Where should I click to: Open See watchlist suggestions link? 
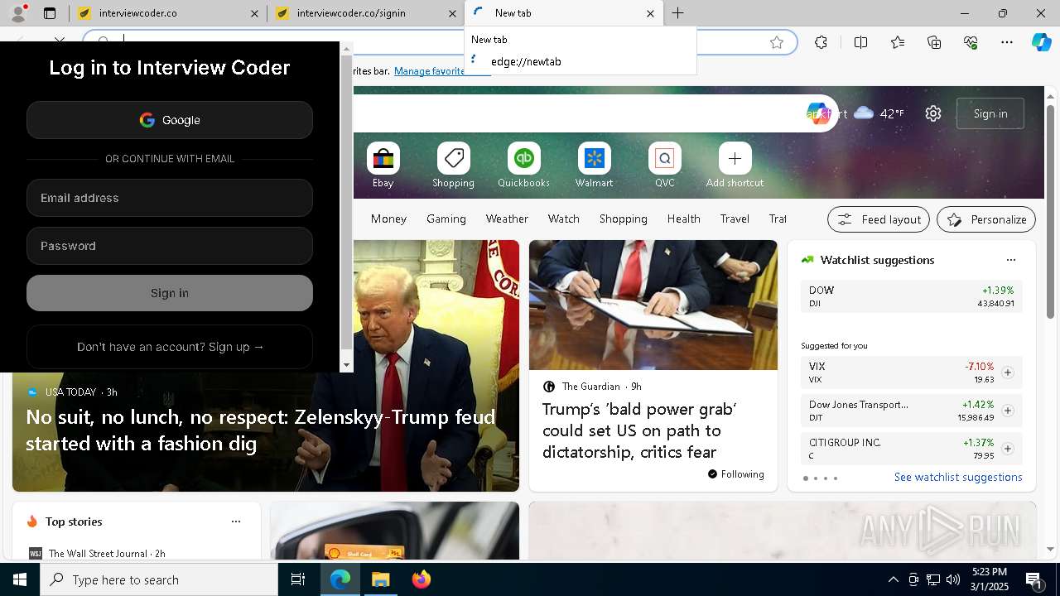(x=958, y=477)
